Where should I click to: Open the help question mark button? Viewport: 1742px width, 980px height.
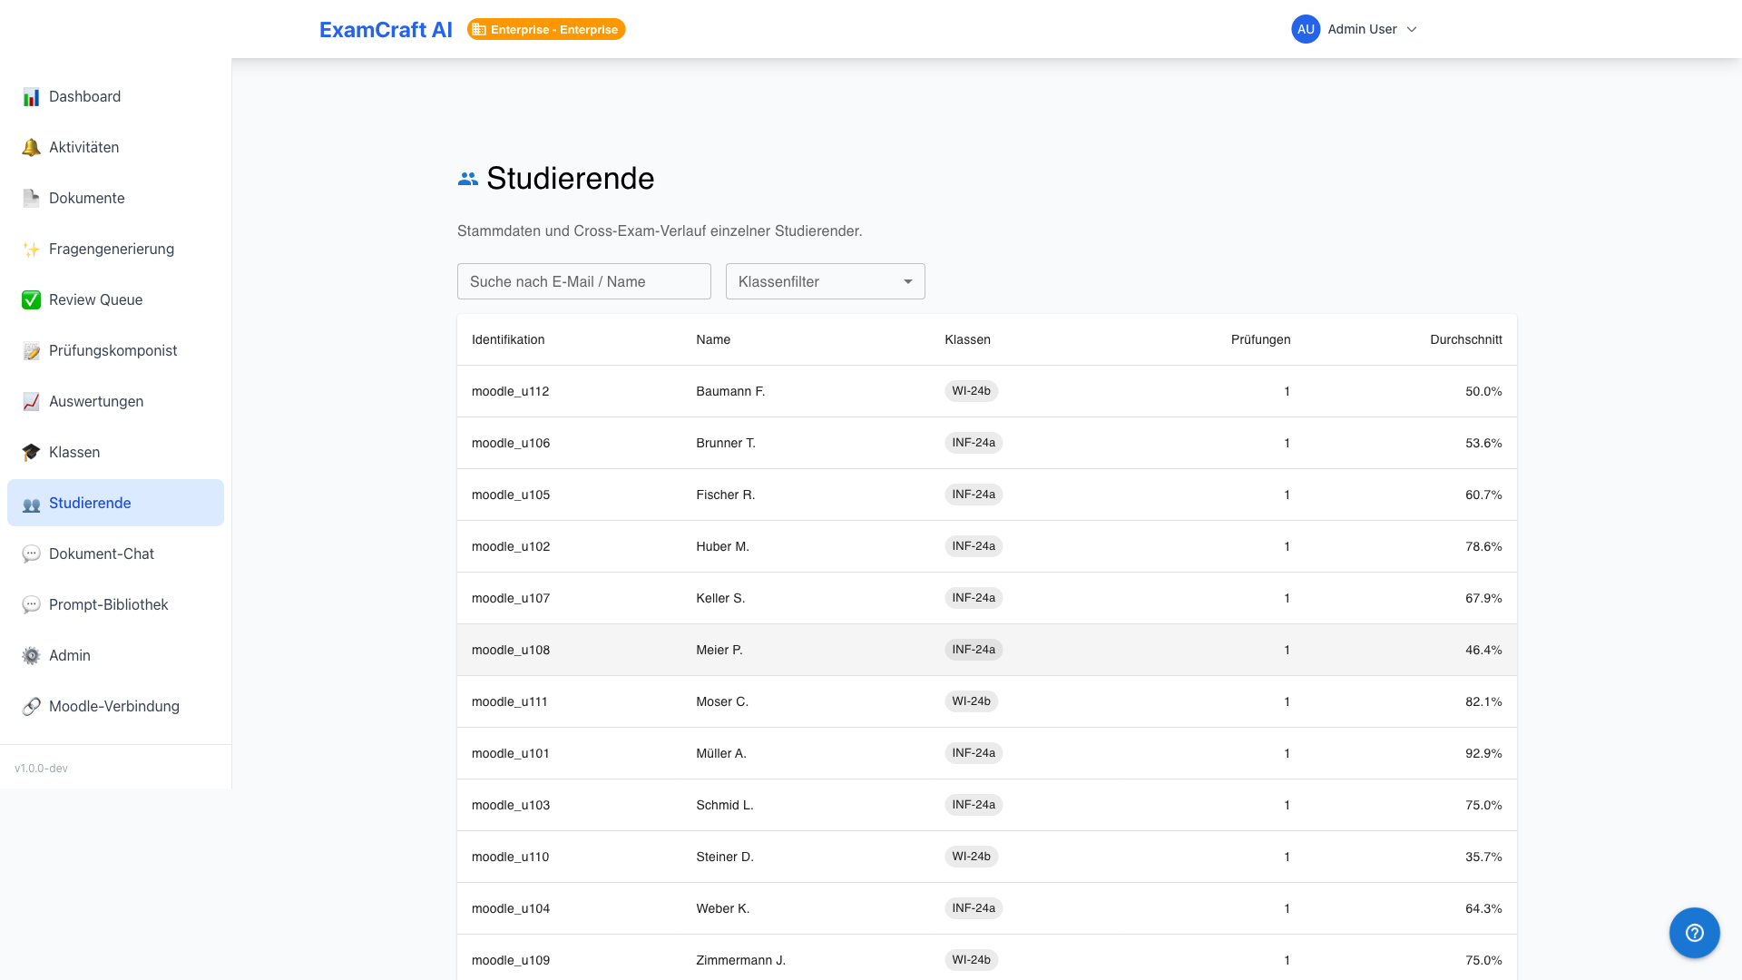click(x=1694, y=933)
